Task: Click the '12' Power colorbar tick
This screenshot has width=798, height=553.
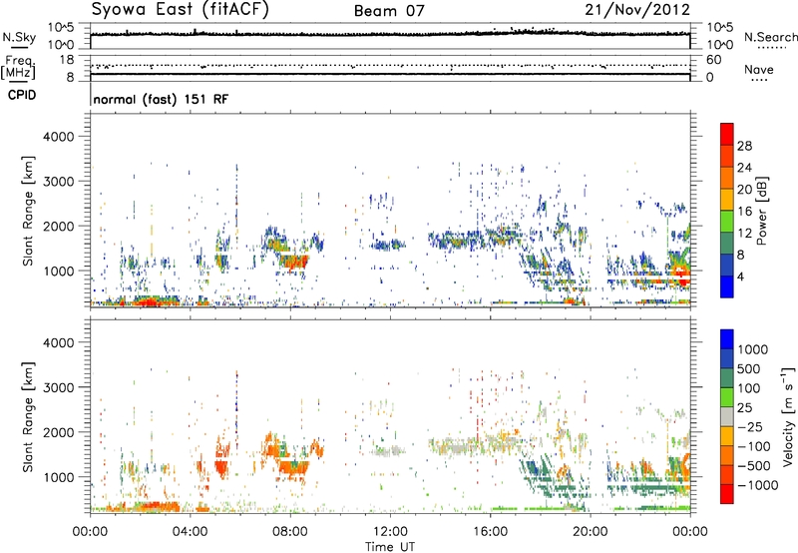Action: [x=744, y=234]
